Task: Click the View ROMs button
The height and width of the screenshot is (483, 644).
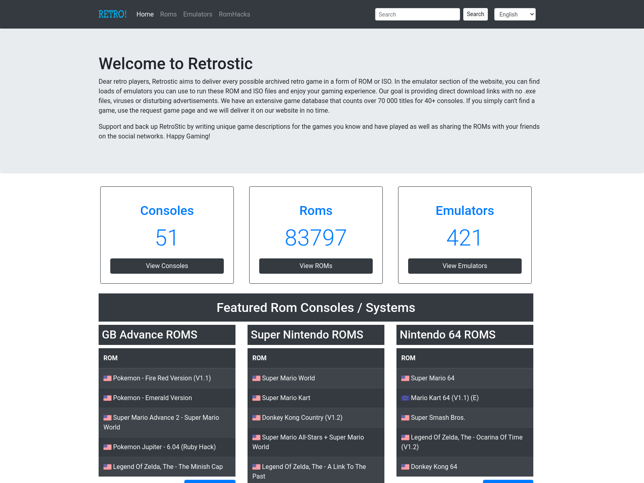Action: pos(316,266)
